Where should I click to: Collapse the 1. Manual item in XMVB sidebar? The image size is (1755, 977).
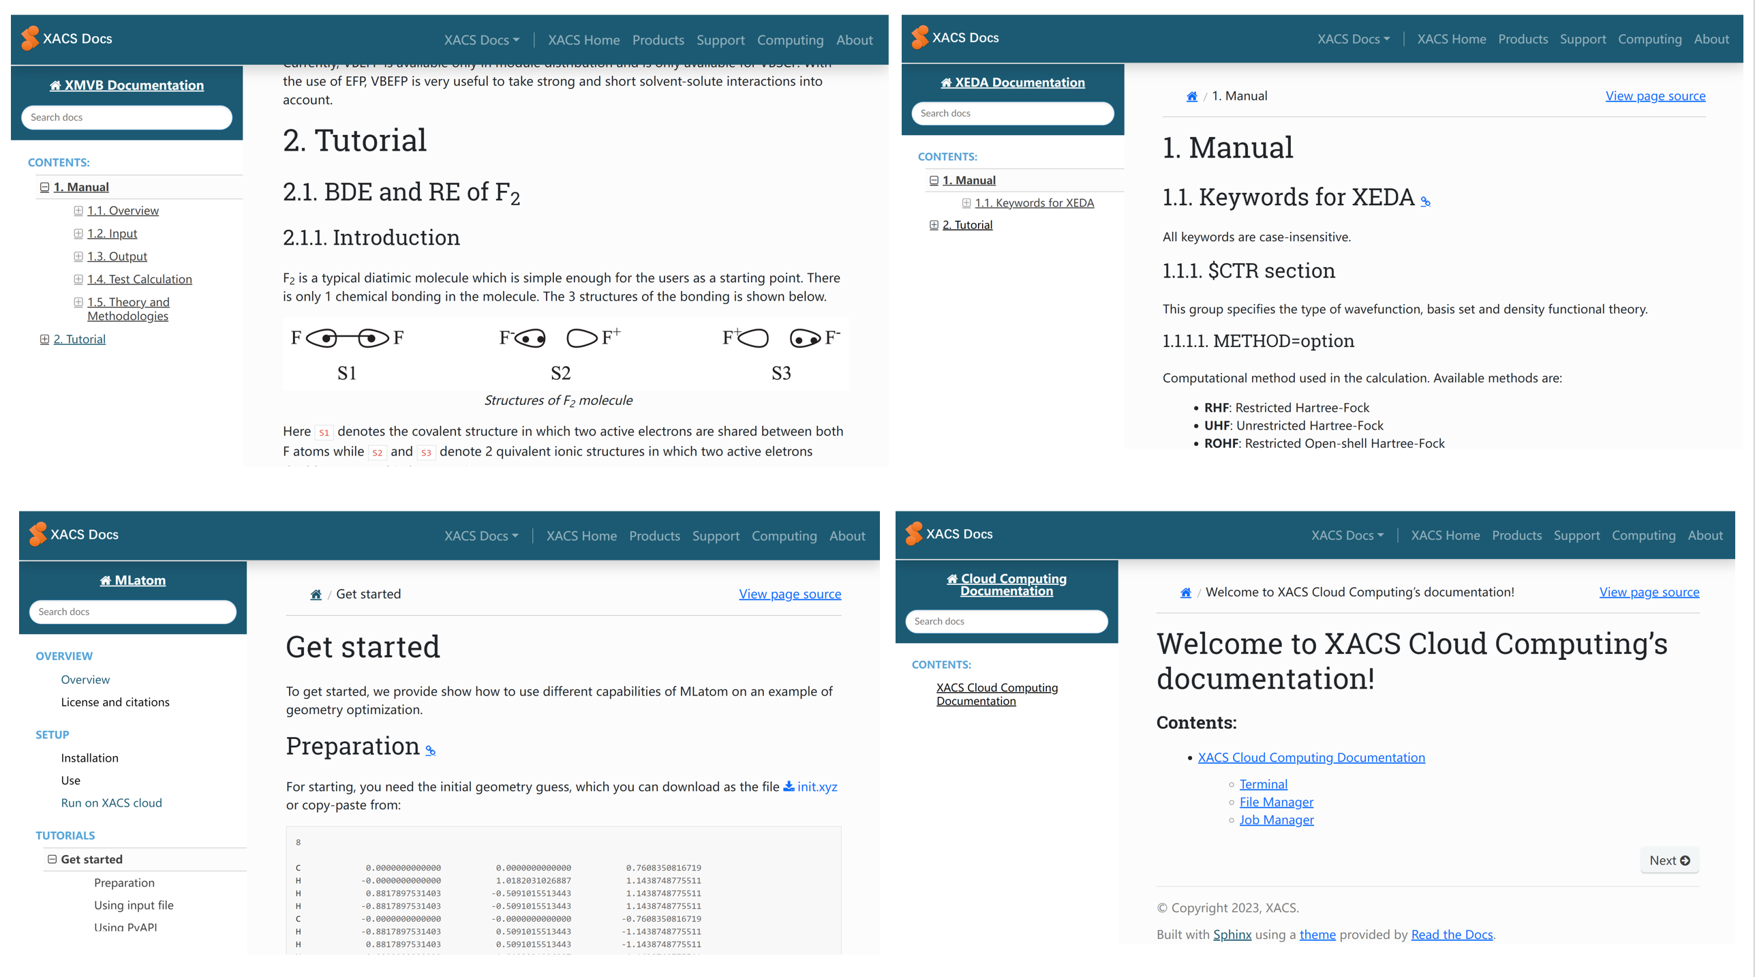44,187
